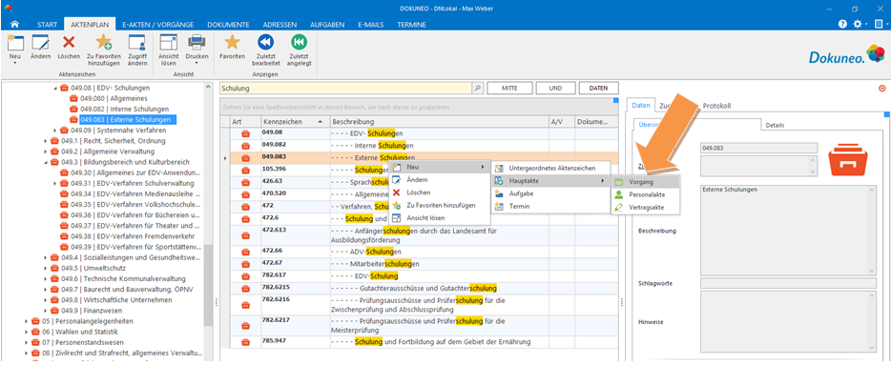Click the search magnifier icon
The height and width of the screenshot is (365, 891).
[x=477, y=89]
